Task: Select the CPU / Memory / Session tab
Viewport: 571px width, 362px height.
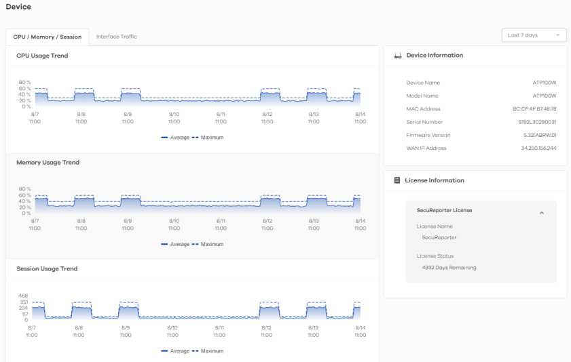Action: (x=47, y=37)
